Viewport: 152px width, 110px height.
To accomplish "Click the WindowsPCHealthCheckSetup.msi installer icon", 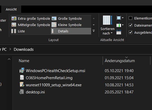I will coord(22,70).
